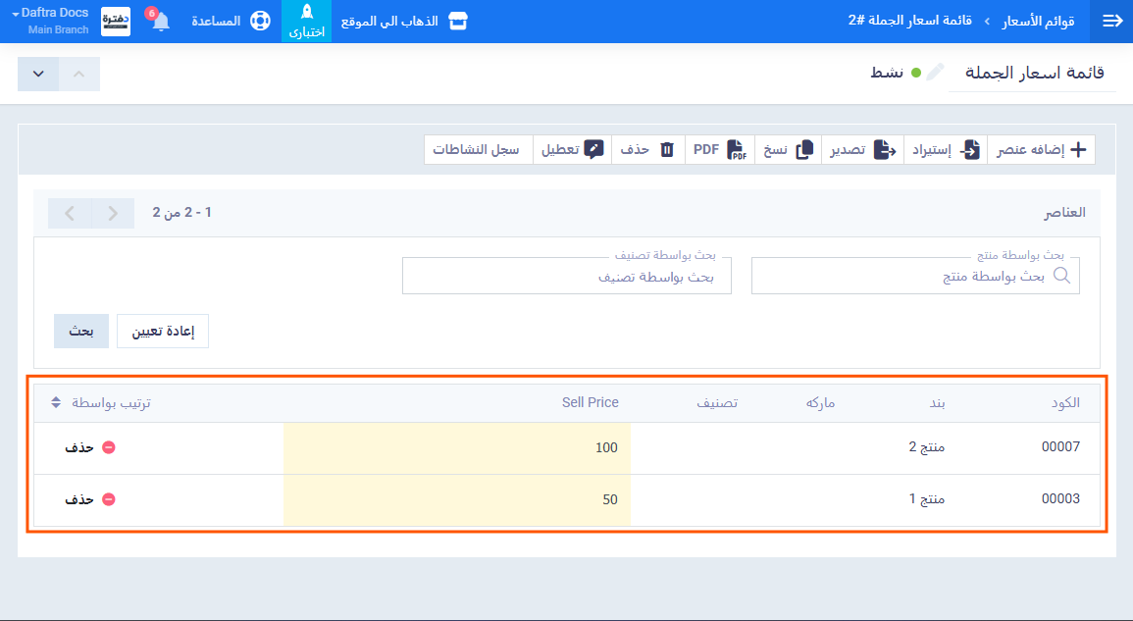
Task: Click red remove icon for product 1
Action: click(109, 499)
